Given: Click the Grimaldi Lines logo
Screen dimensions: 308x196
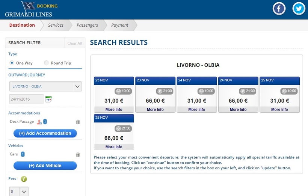Looking at the screenshot, I should coord(29,9).
